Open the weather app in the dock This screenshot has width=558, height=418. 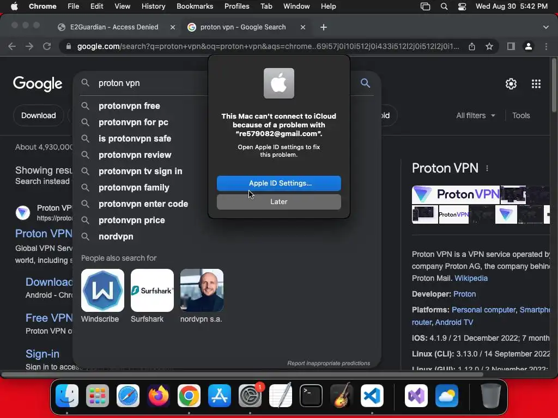pyautogui.click(x=447, y=396)
